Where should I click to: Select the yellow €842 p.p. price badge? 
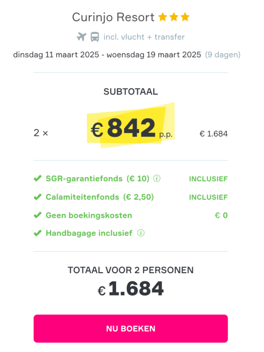click(131, 126)
